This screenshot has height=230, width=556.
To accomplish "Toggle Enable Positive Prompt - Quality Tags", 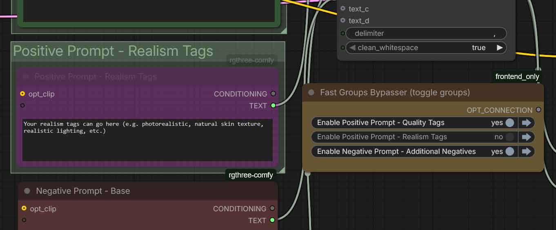I will (509, 123).
